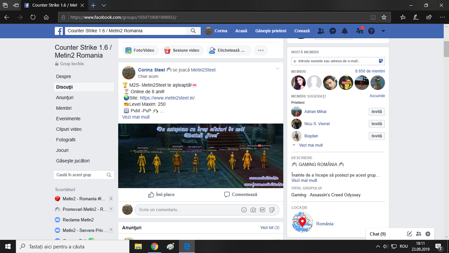Click the browser refresh icon

[x=33, y=17]
